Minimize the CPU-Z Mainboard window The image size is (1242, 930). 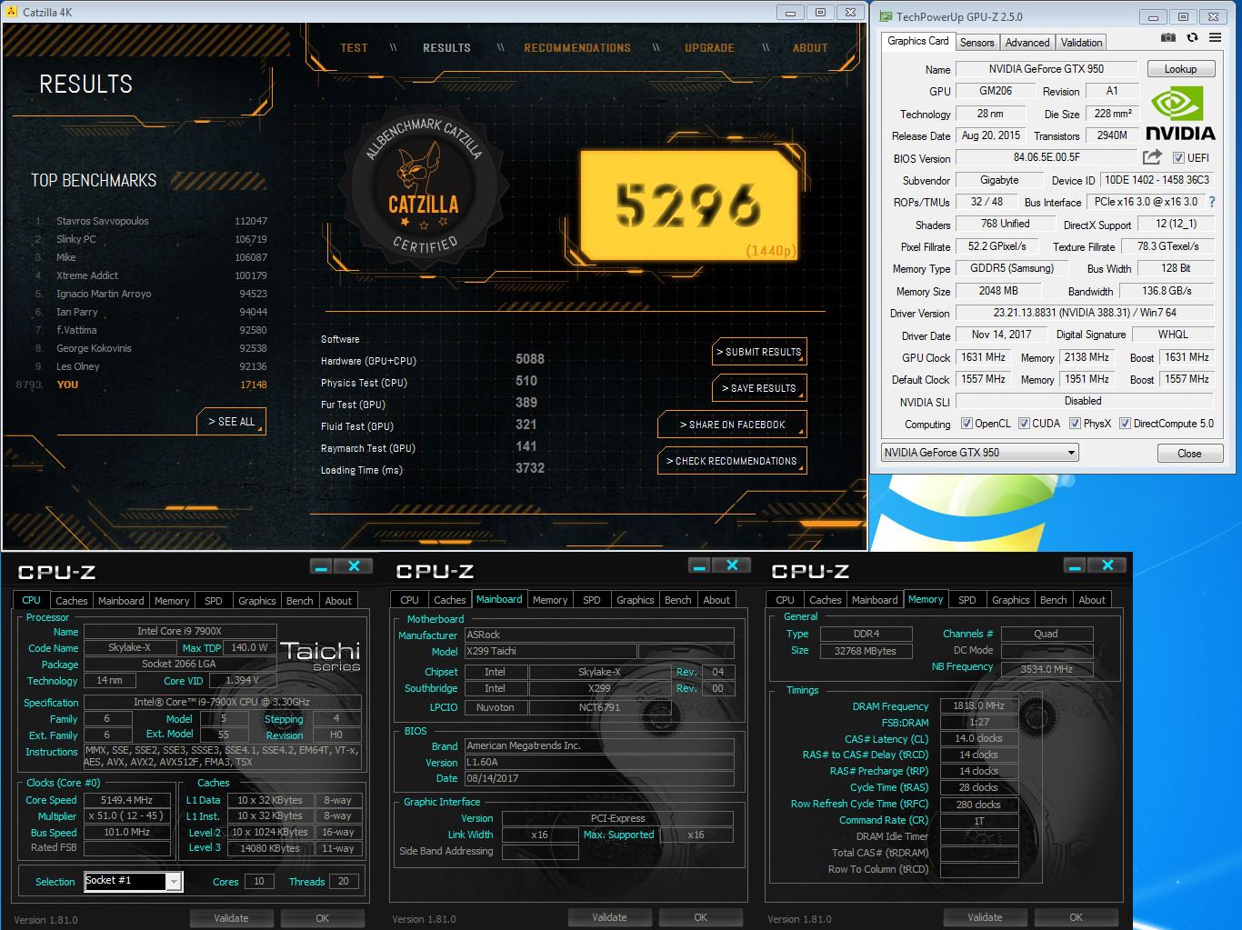tap(699, 566)
